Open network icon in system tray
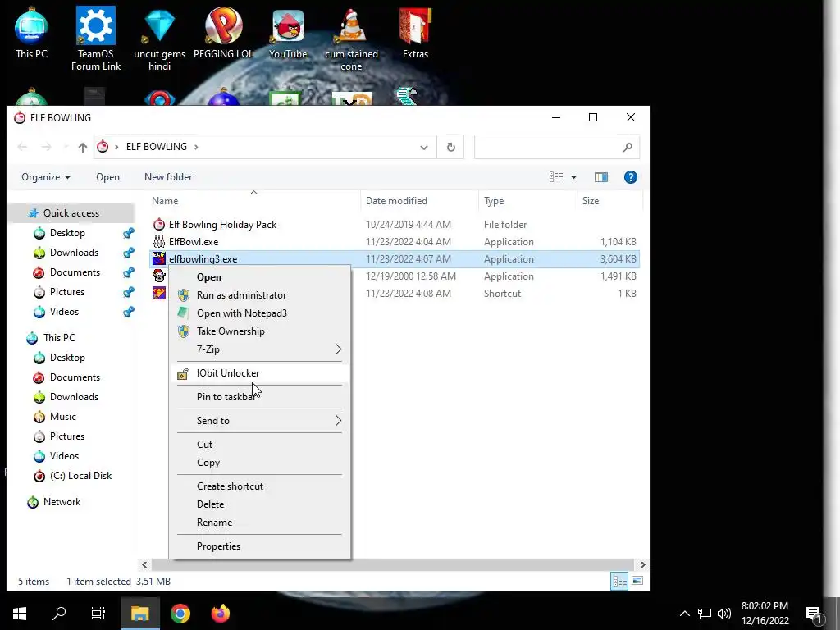Screen dimensions: 840x630 (705, 614)
